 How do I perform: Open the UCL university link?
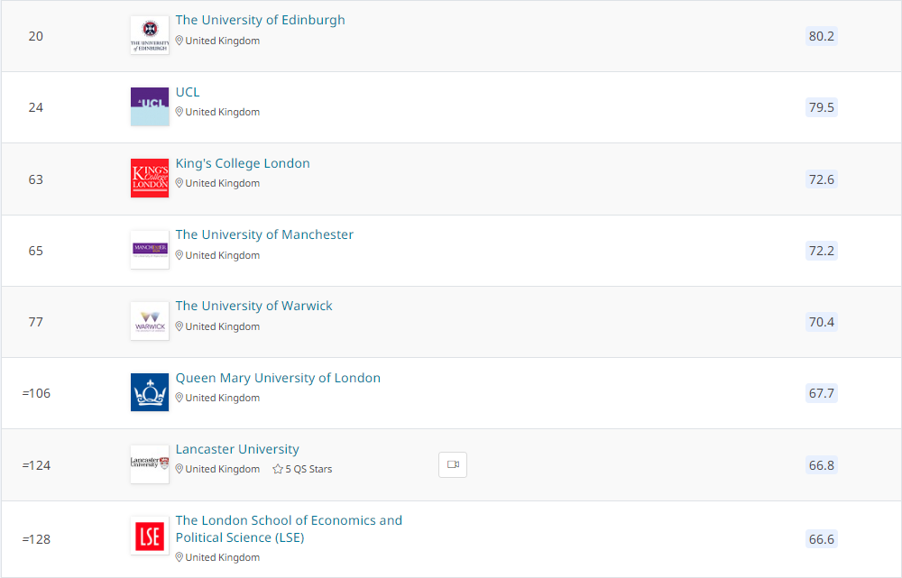tap(188, 92)
